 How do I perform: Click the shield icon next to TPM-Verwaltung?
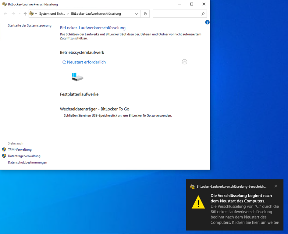[4, 149]
